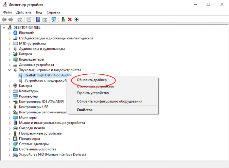The image size is (229, 168).
Task: Click the show/hide console tree icon
Action: (20, 19)
